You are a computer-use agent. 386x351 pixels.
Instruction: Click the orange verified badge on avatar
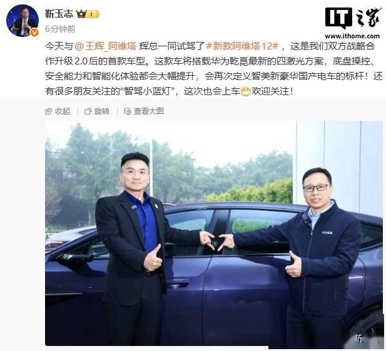click(x=34, y=33)
